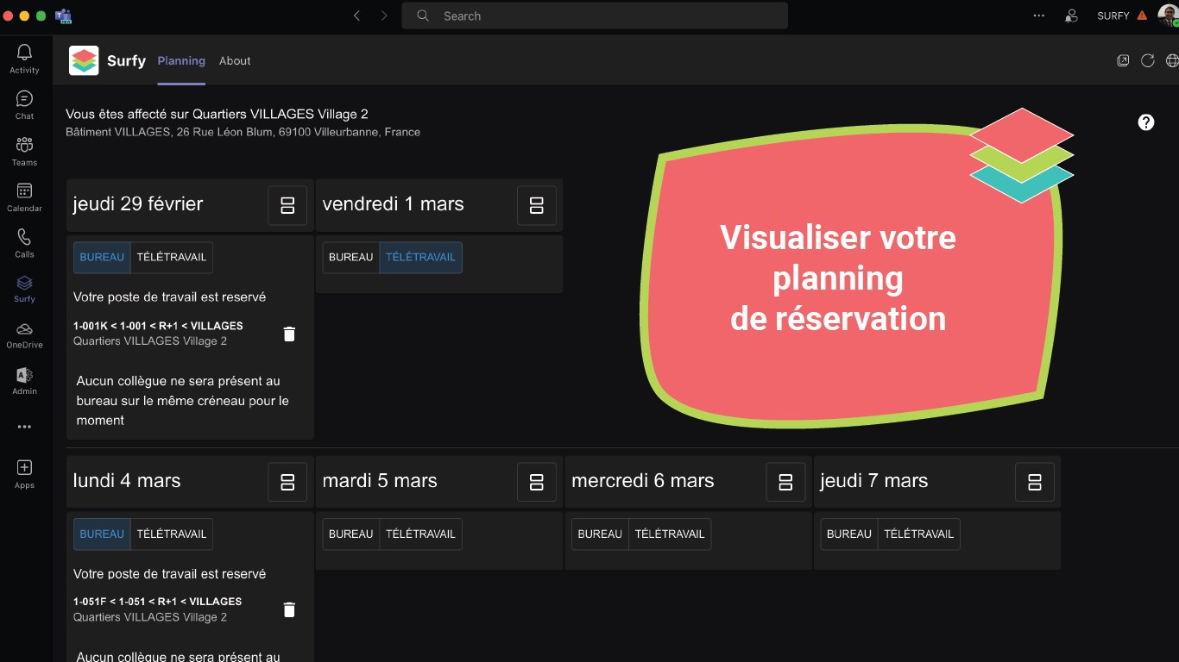Click the Surfy app logo
The image size is (1179, 662).
click(84, 60)
